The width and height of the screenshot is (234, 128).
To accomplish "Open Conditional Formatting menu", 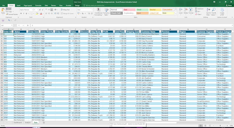I will (x=98, y=12).
